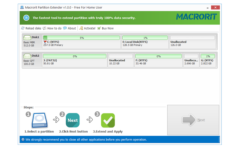Click the red flag icon on C: partition
The width and height of the screenshot is (240, 147).
[45, 42]
